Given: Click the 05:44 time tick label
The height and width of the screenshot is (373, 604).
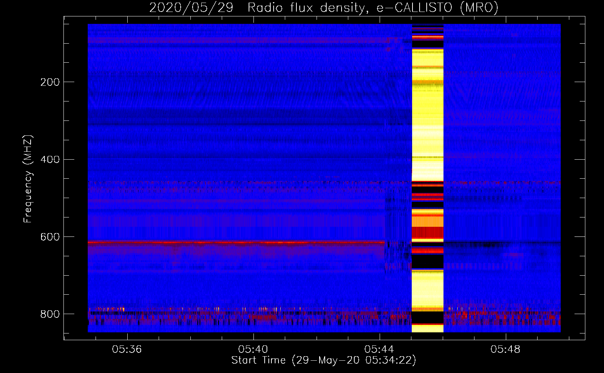Looking at the screenshot, I should (x=379, y=349).
